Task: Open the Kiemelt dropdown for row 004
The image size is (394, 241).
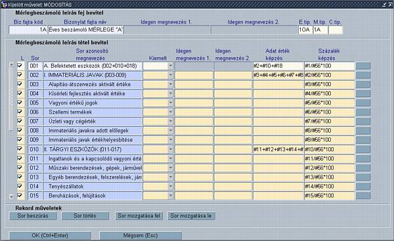Action: (171, 93)
